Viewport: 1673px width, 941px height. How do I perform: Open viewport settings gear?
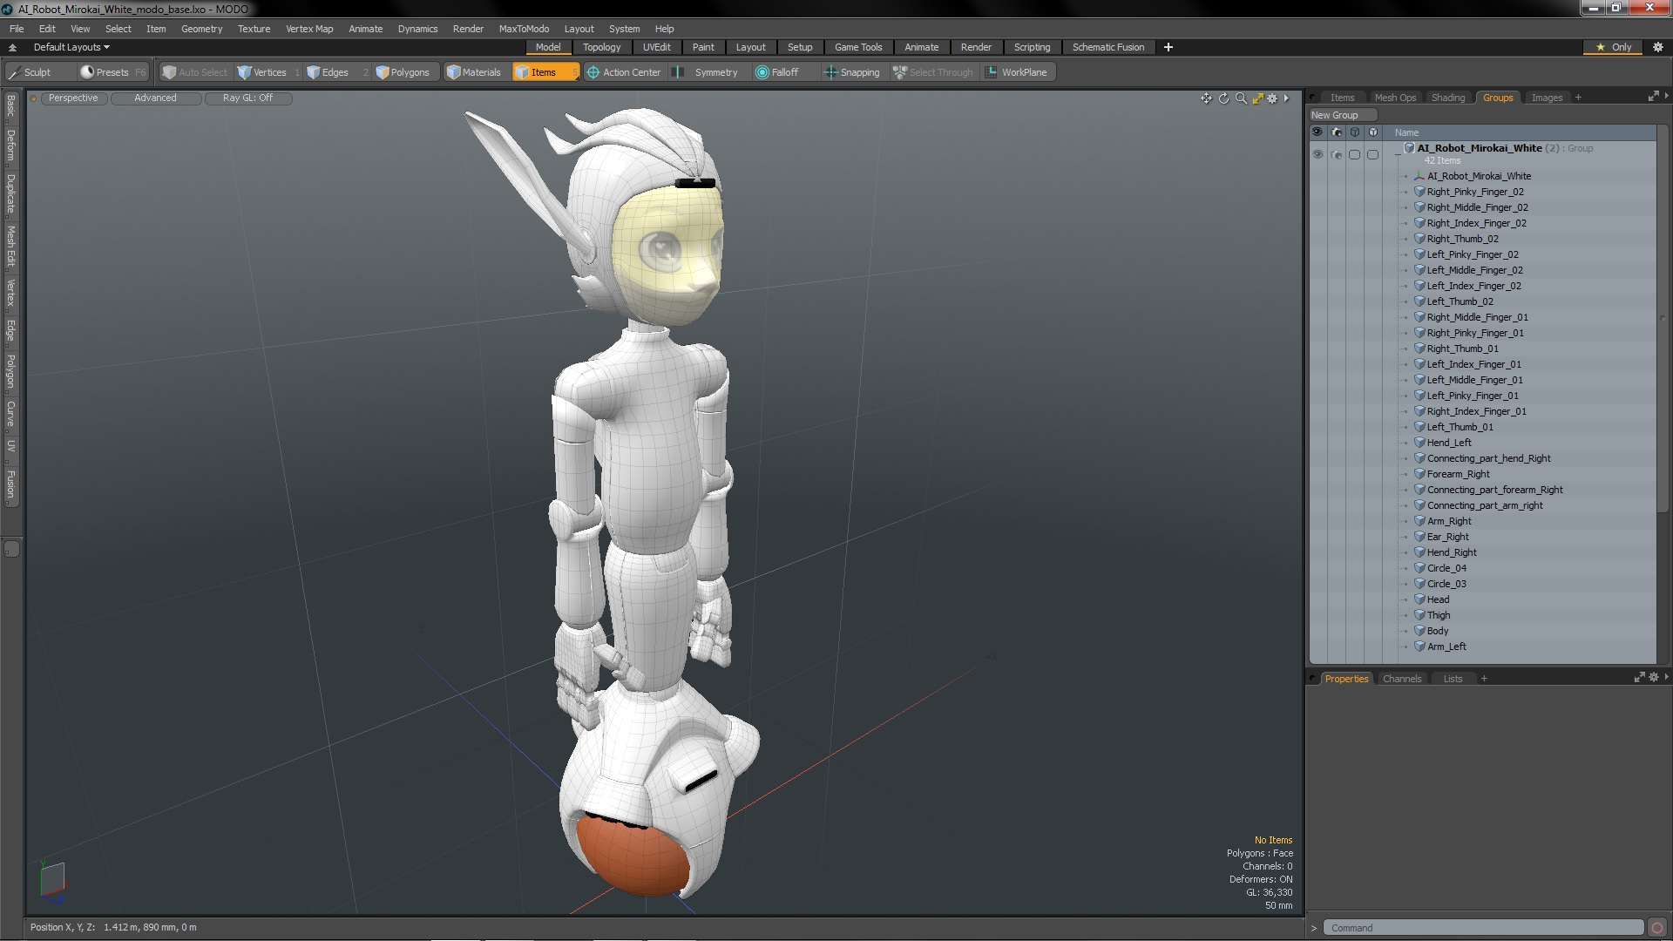click(x=1272, y=98)
